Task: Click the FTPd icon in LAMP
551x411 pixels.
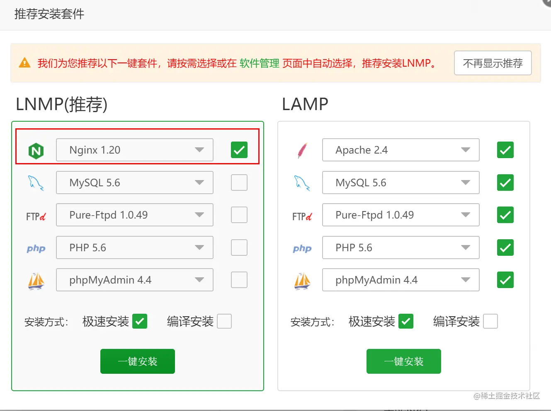Action: [302, 216]
